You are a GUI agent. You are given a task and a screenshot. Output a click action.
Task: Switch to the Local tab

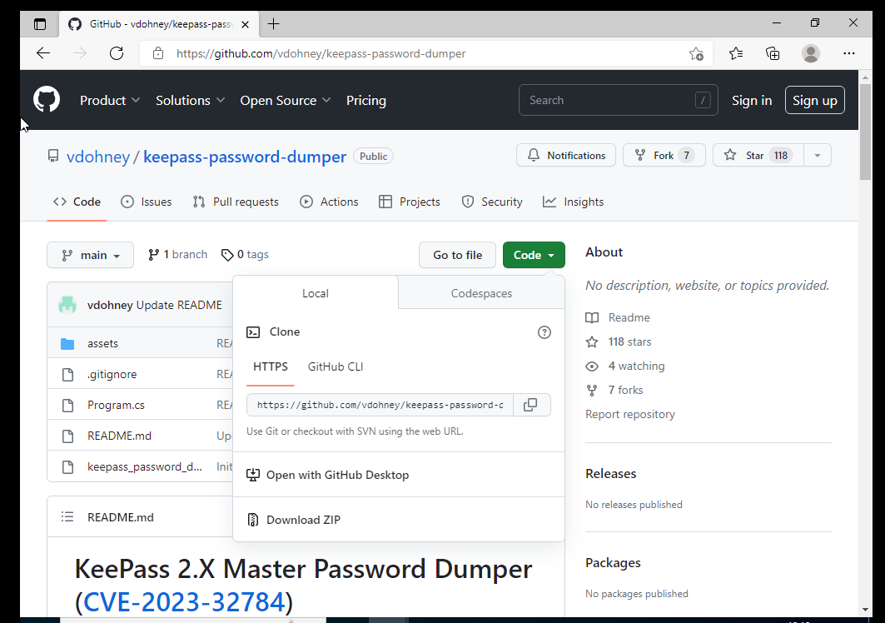[315, 293]
